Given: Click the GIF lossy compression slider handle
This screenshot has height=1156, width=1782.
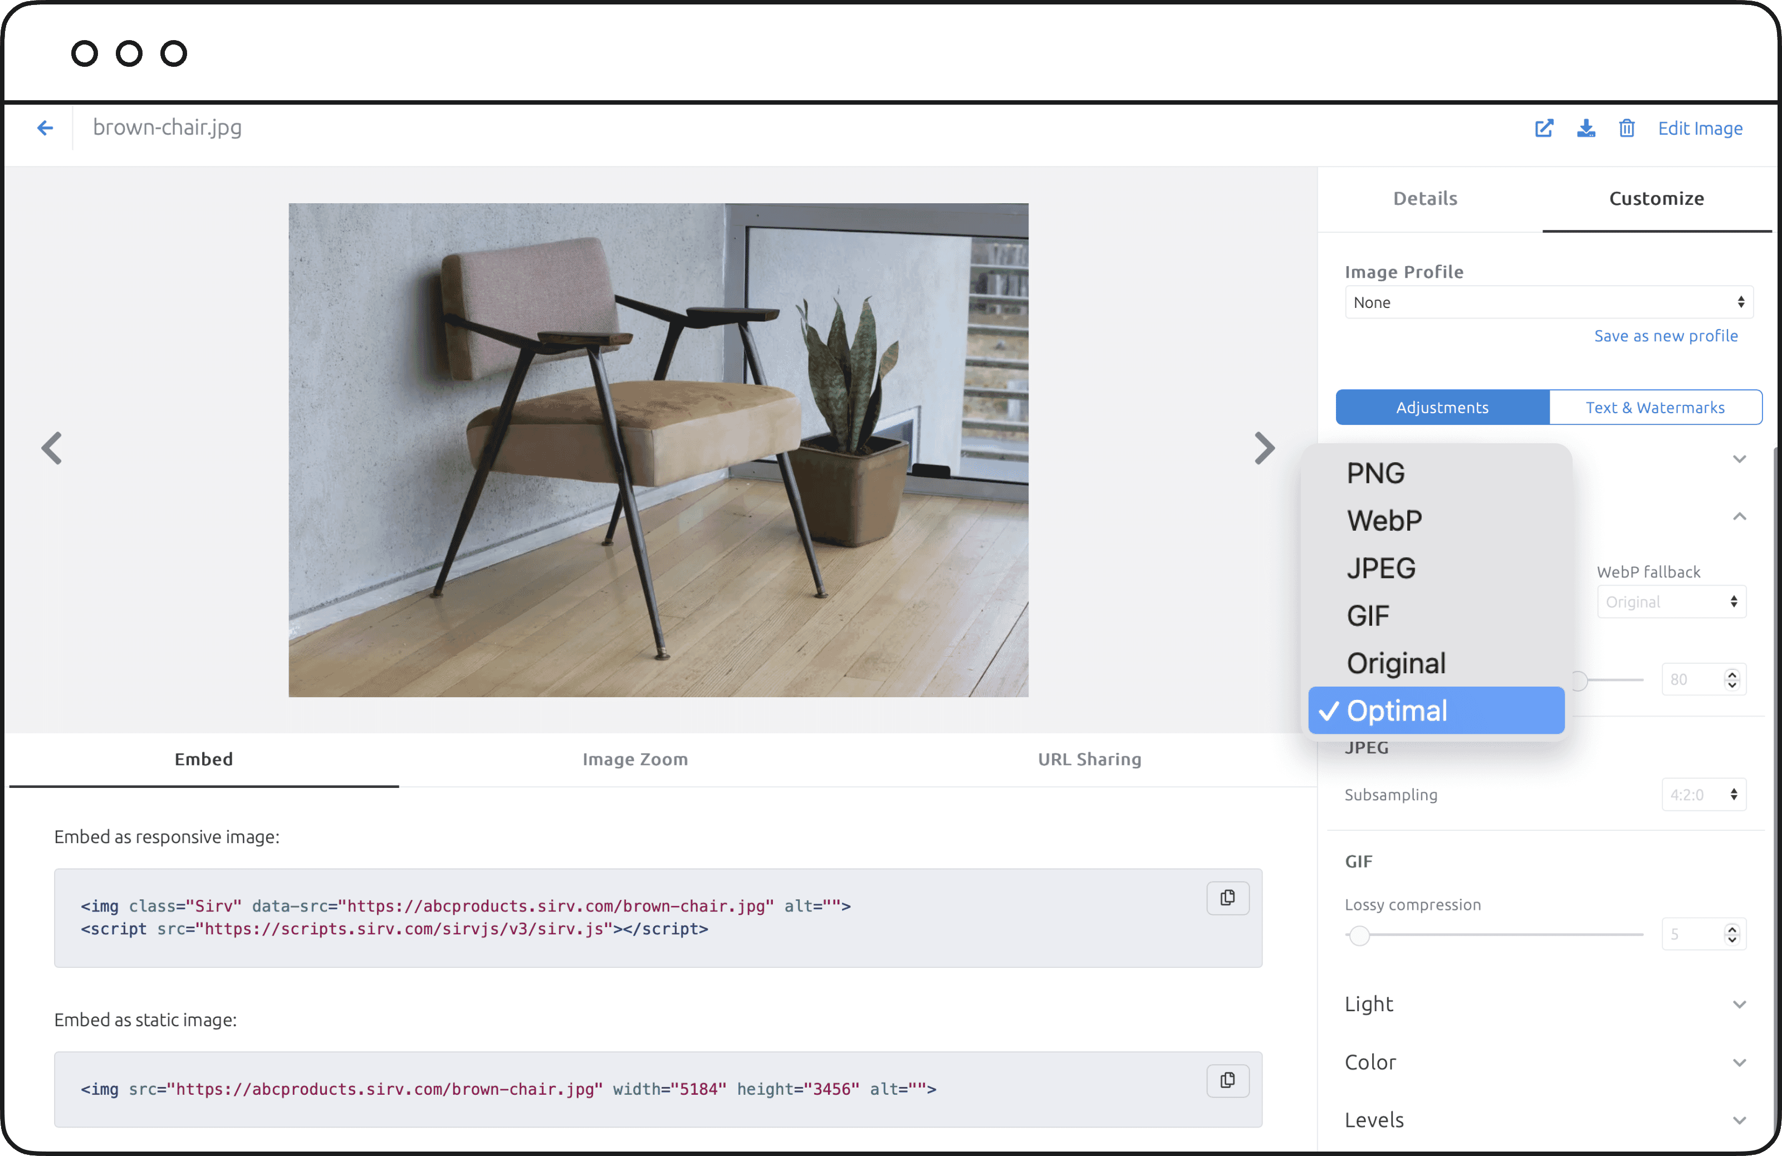Looking at the screenshot, I should pos(1359,935).
